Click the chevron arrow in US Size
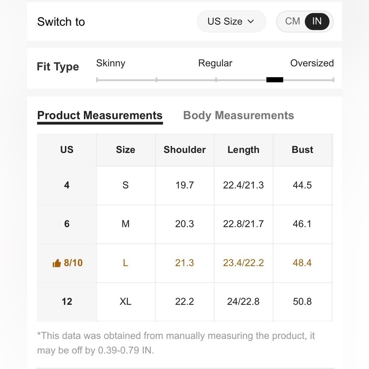369x369 pixels. [x=251, y=21]
